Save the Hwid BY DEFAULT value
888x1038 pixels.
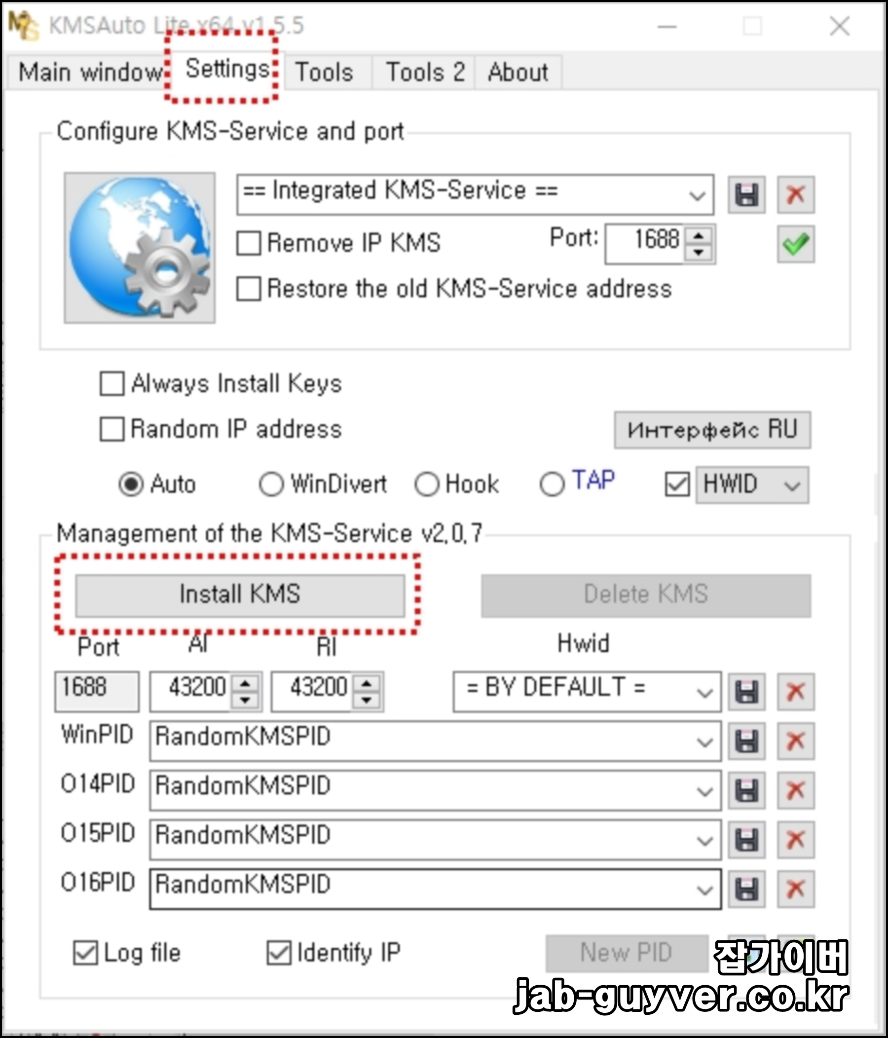coord(746,692)
